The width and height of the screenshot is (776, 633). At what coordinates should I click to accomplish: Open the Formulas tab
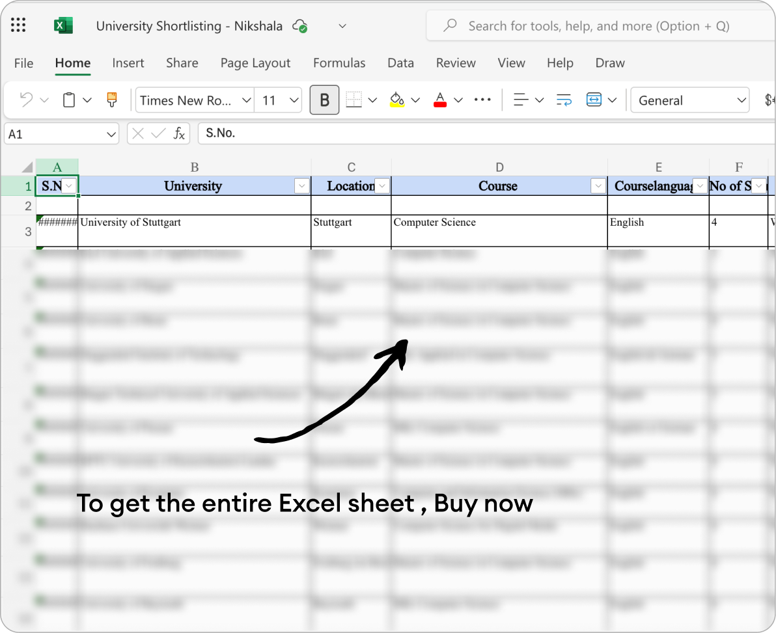pyautogui.click(x=339, y=63)
